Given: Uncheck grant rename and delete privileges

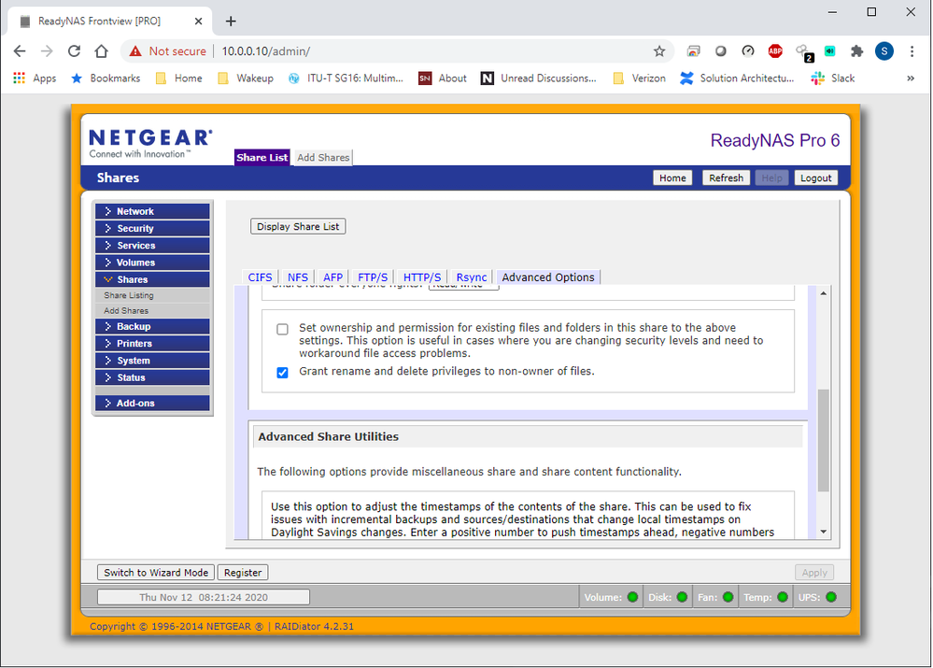Looking at the screenshot, I should tap(282, 373).
